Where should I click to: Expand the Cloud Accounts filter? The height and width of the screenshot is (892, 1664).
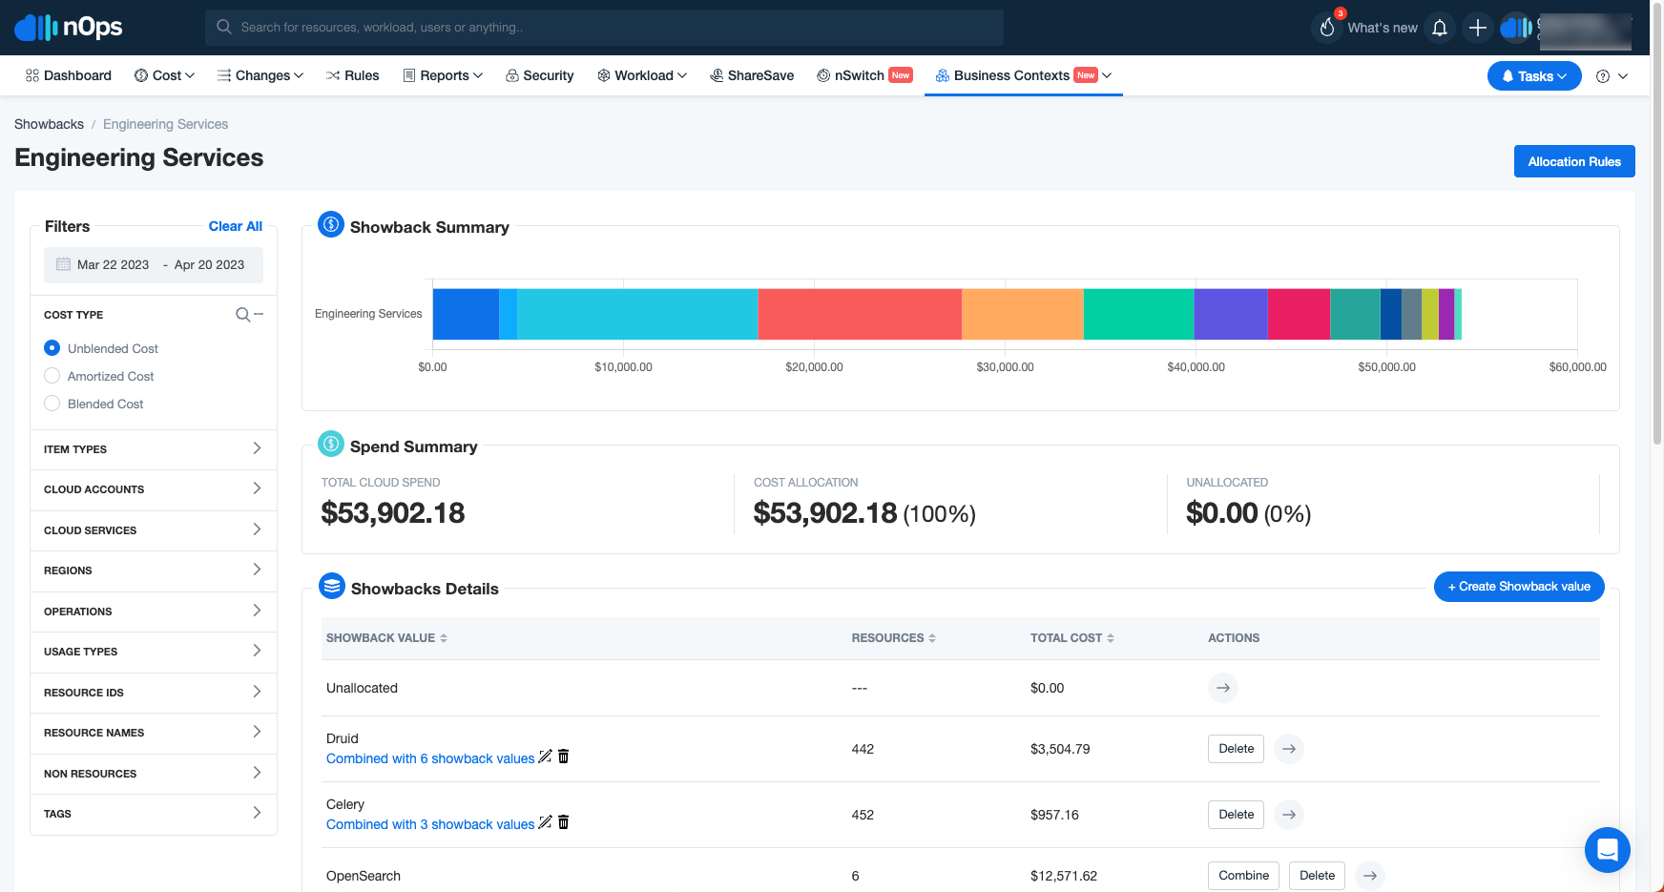[x=153, y=489]
